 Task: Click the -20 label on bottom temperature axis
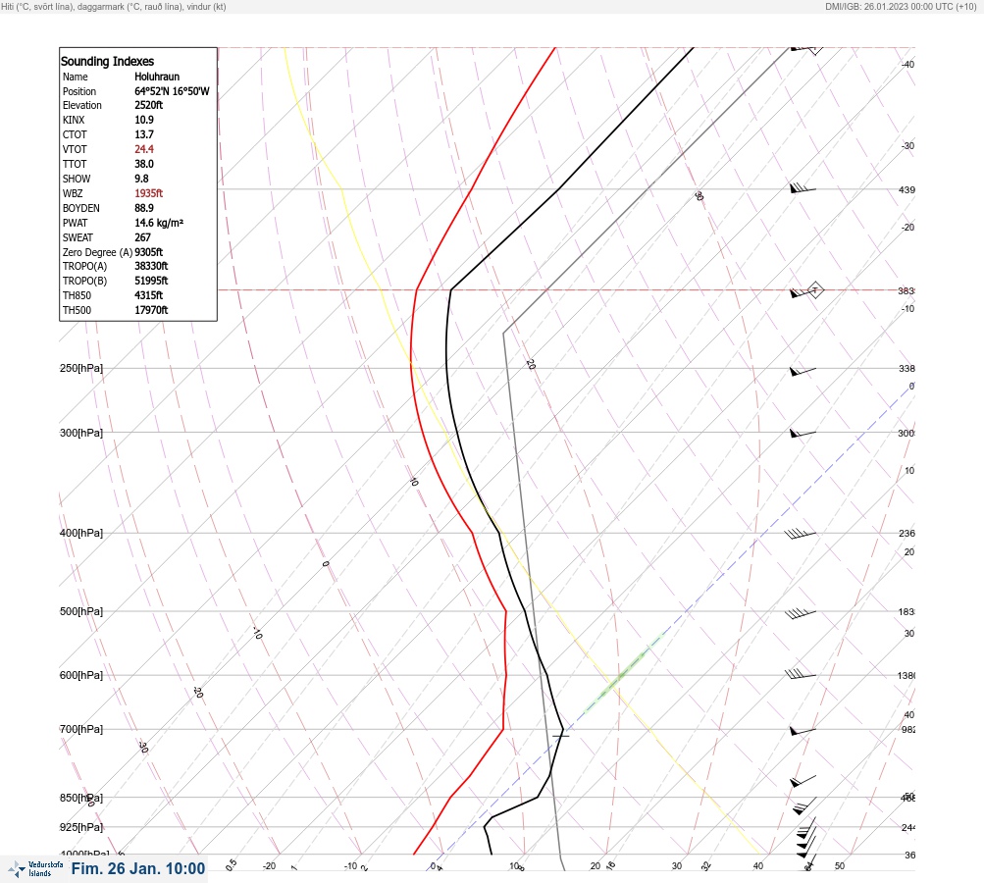pos(269,866)
